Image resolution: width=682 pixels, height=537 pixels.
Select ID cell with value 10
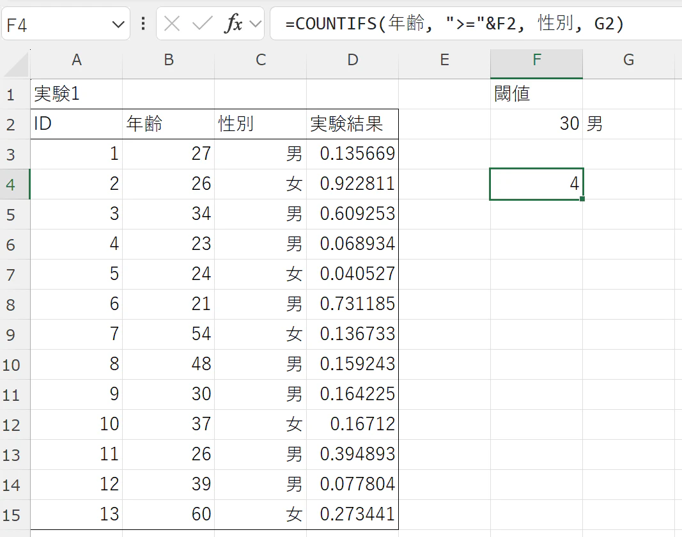pos(77,424)
